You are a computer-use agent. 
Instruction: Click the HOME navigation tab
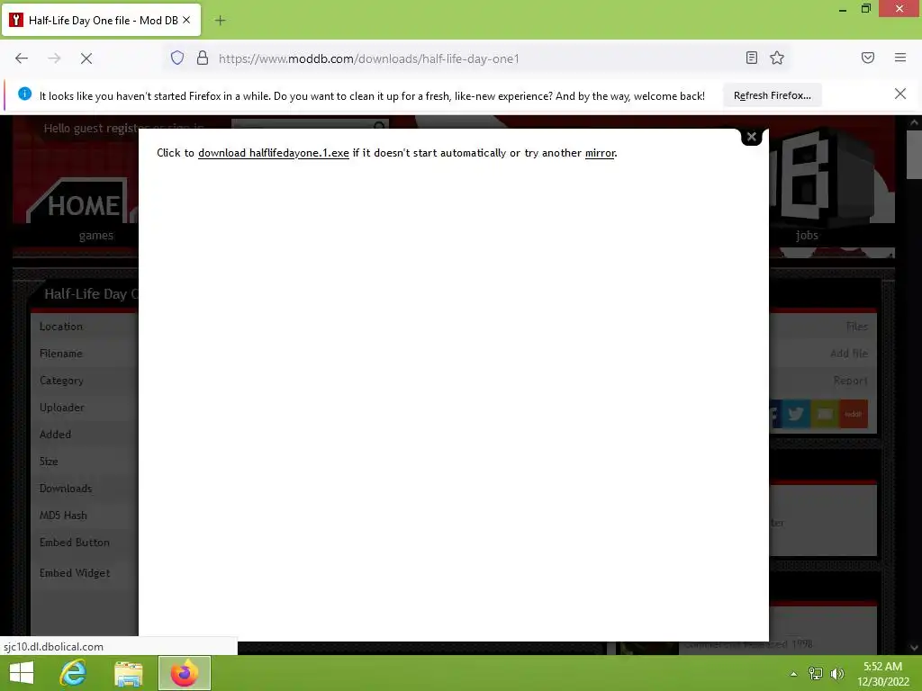pos(84,206)
